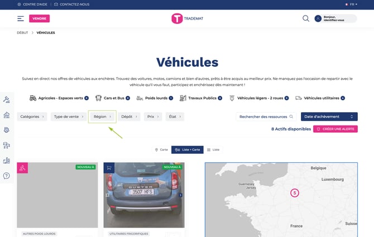Expand the Prix filter

pos(153,117)
